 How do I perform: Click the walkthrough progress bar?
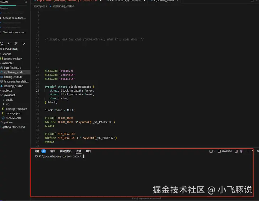tap(14, 6)
